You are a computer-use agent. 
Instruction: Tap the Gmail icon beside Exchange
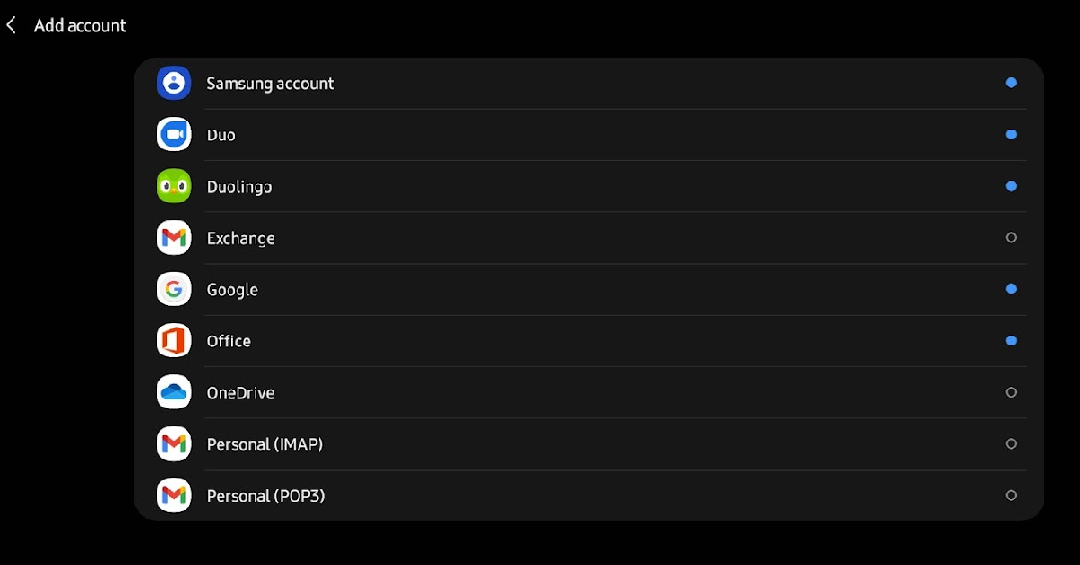[x=174, y=238]
